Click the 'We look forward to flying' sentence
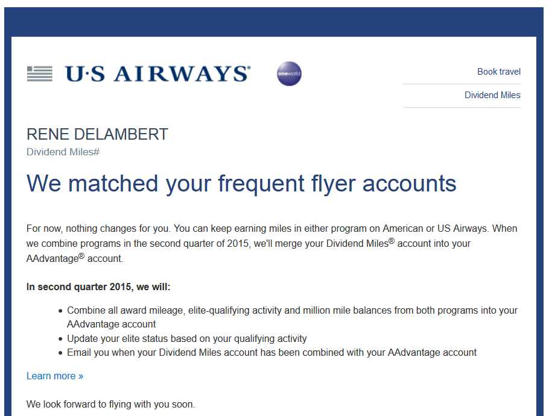This screenshot has width=549, height=416. coord(110,405)
